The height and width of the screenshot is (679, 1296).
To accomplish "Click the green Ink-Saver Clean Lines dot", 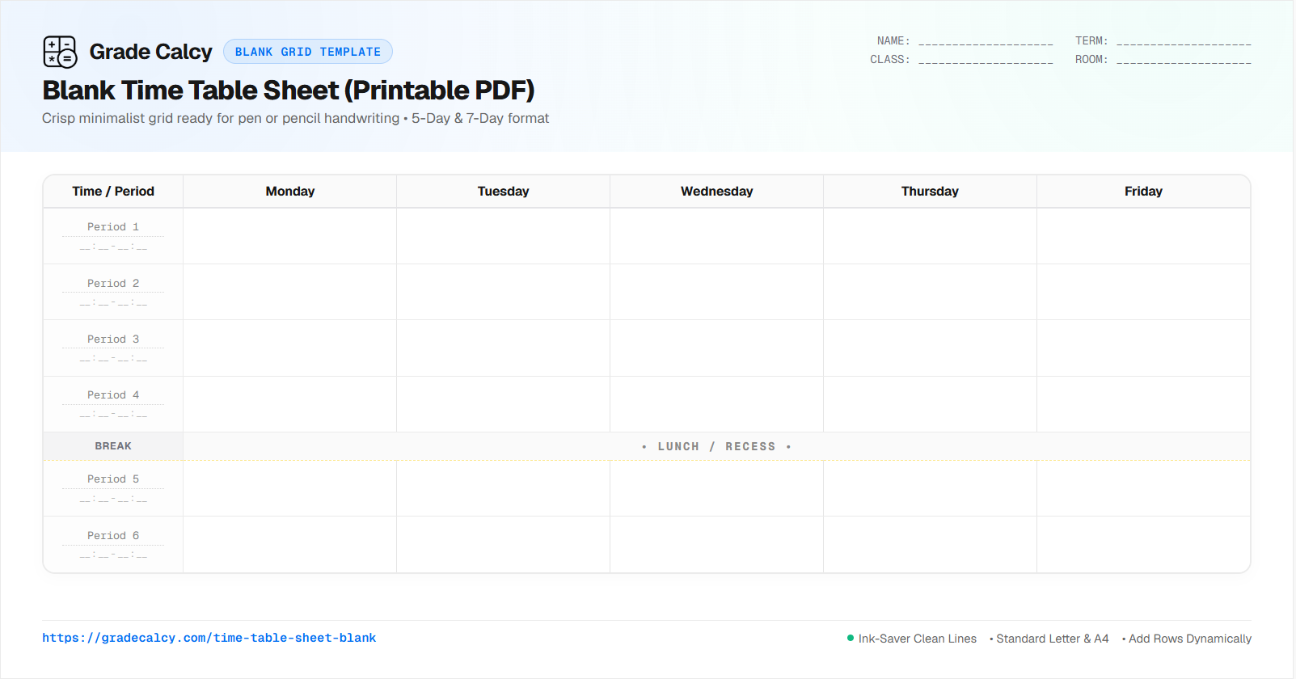I will pos(851,638).
